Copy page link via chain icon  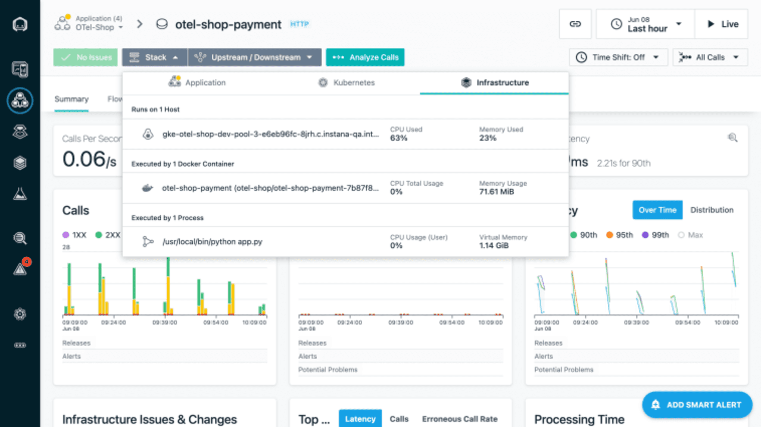click(x=575, y=24)
